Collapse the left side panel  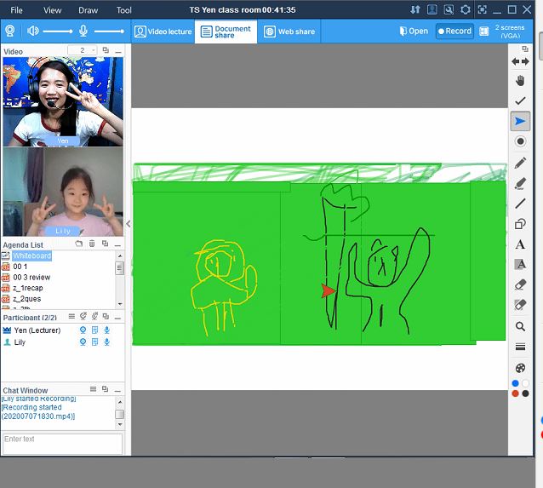click(129, 224)
